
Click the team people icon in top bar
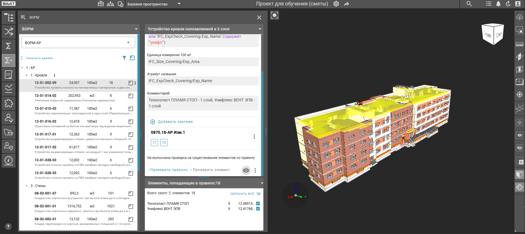coord(110,4)
